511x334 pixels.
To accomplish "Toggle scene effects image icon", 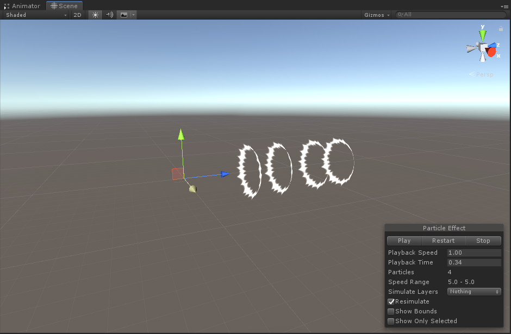I will [124, 15].
